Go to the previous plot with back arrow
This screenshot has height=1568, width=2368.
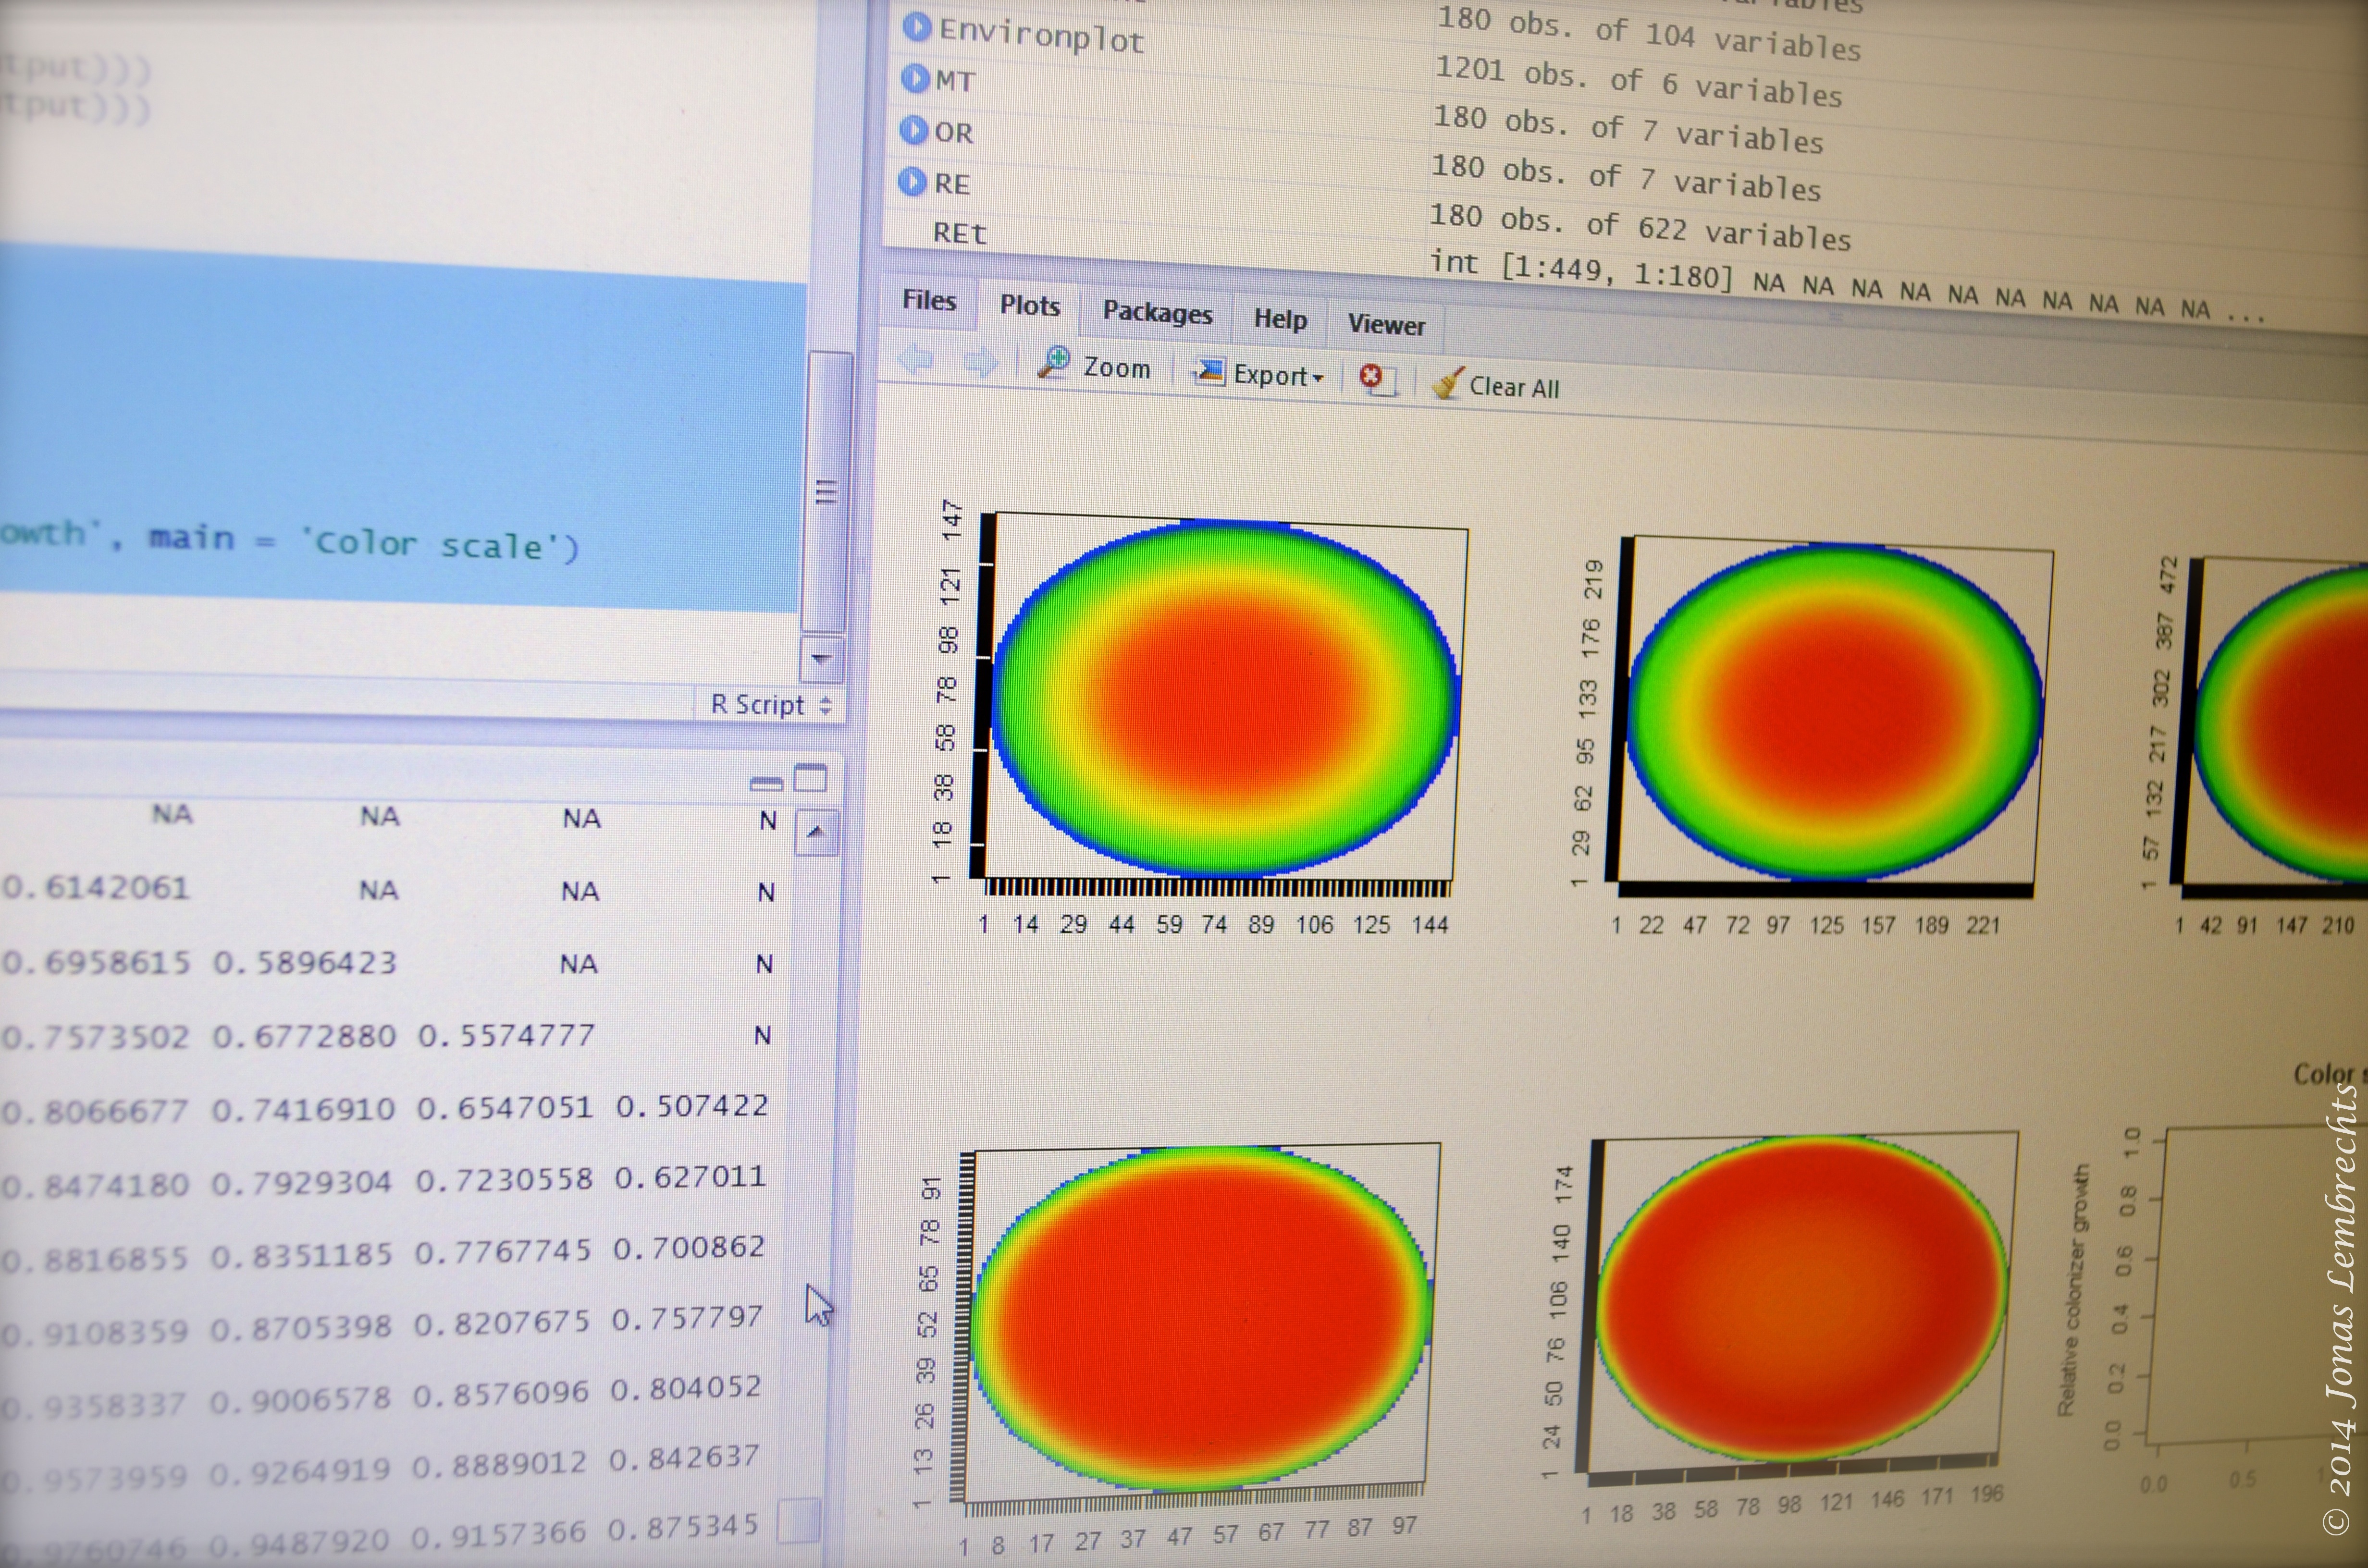[916, 359]
